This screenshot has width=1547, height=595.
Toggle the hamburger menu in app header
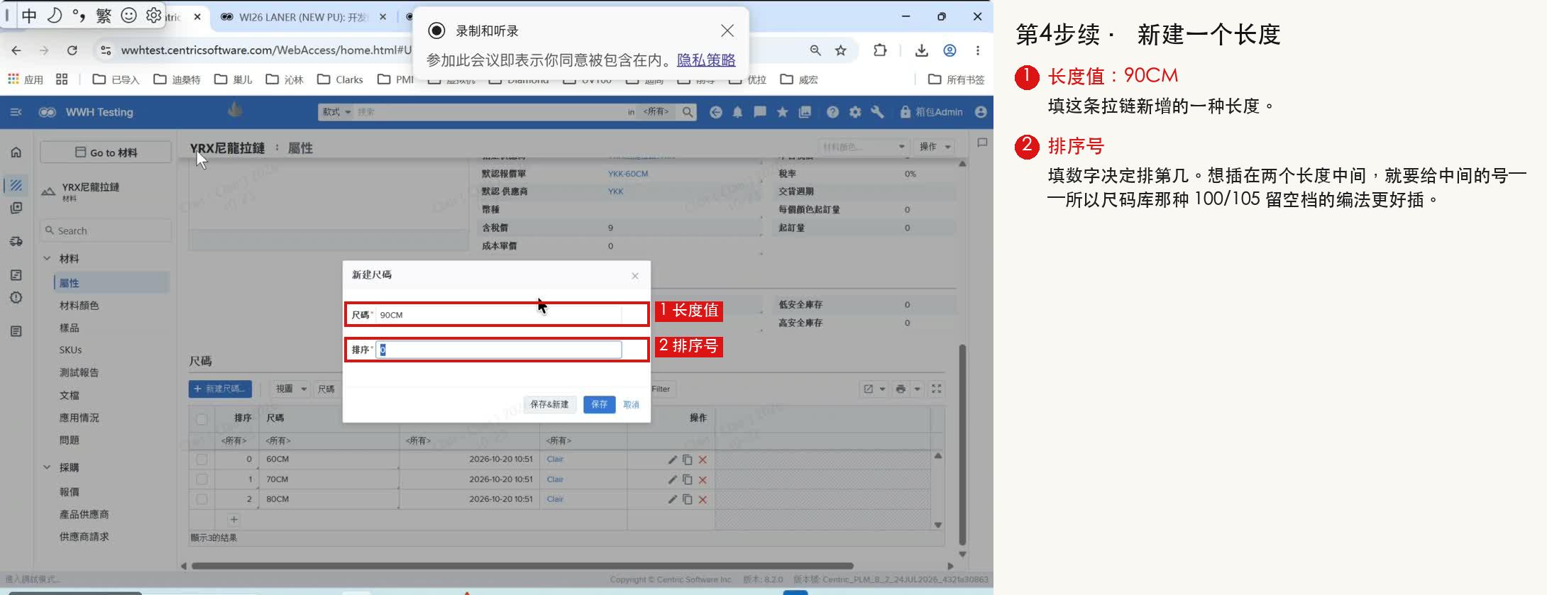coord(16,112)
